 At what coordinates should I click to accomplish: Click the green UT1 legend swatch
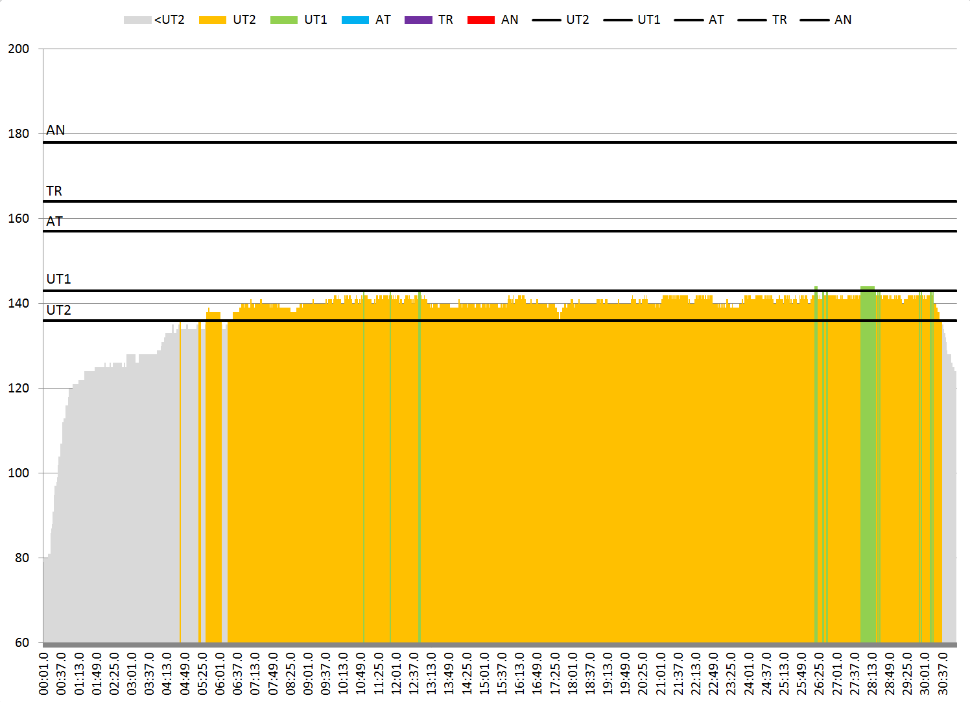point(283,20)
